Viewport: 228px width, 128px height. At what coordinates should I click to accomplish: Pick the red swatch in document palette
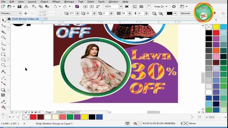[33, 117]
